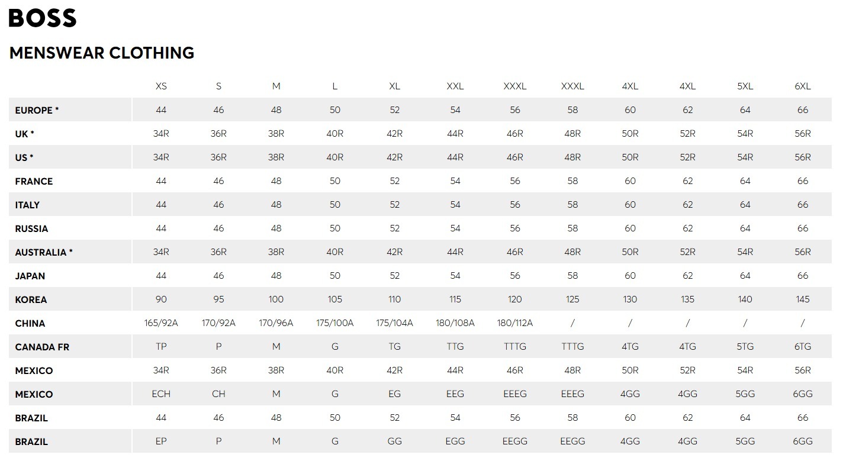Select the XXL column header
The image size is (843, 461).
click(455, 86)
